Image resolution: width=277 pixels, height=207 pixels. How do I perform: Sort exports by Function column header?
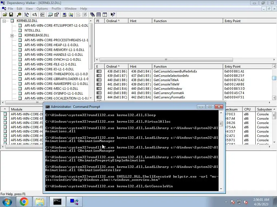click(x=187, y=66)
